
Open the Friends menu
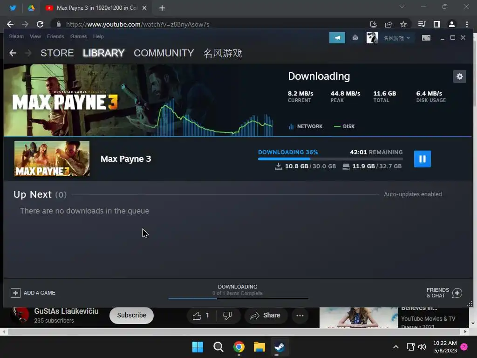tap(55, 36)
